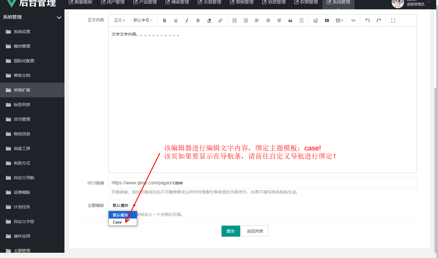Open the 正文 paragraph style dropdown
The width and height of the screenshot is (438, 258).
pyautogui.click(x=120, y=20)
